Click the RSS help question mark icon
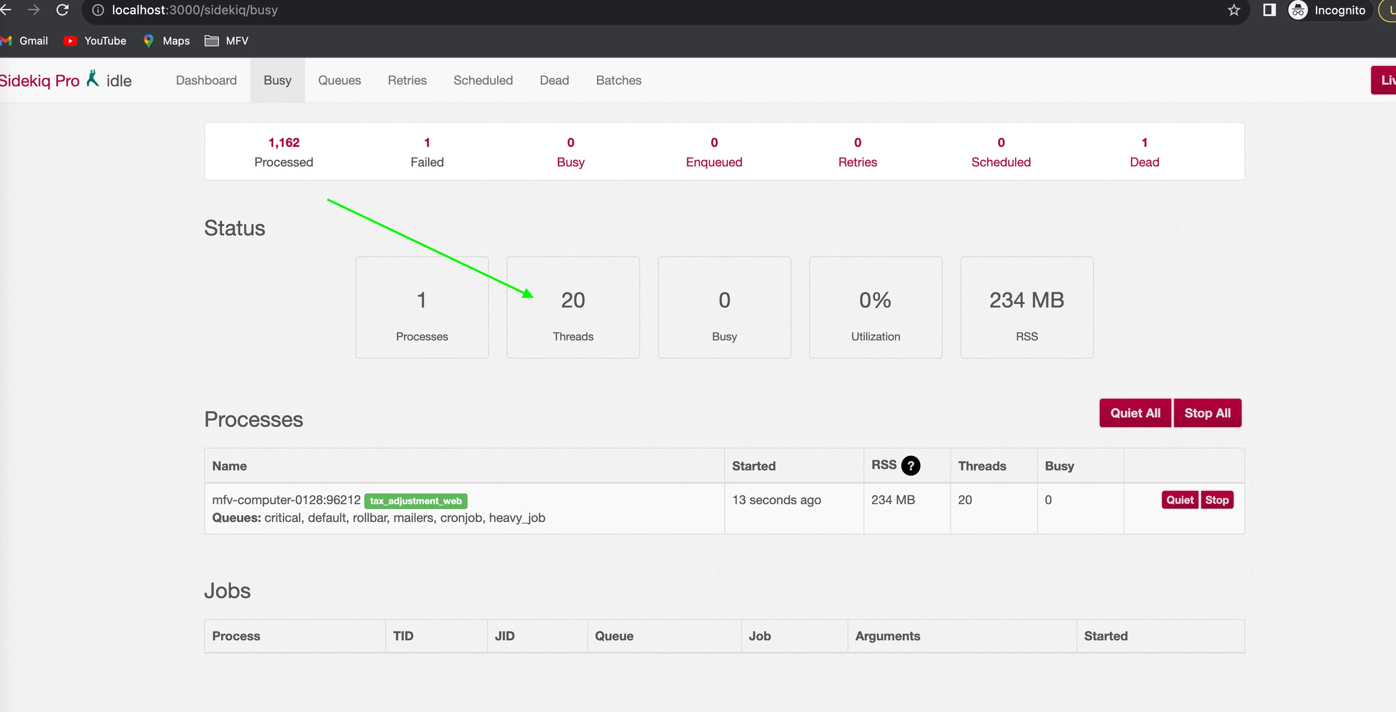The image size is (1396, 712). click(910, 466)
